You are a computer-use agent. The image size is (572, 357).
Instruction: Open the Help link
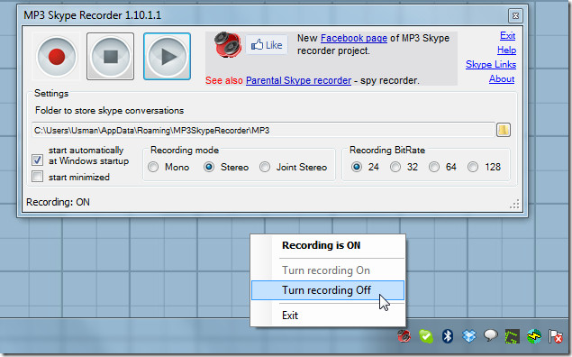pos(506,50)
